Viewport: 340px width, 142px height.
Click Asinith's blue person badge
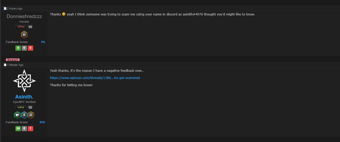pyautogui.click(x=24, y=115)
